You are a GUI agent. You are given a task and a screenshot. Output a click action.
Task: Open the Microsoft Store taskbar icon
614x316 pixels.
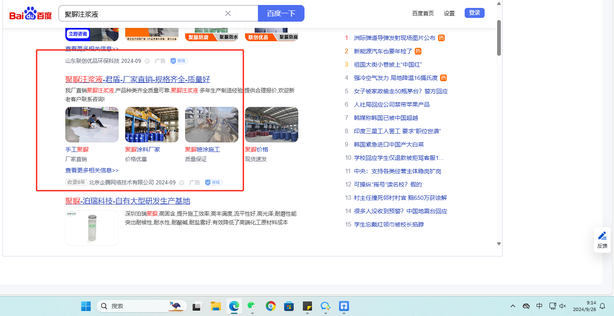coord(289,306)
